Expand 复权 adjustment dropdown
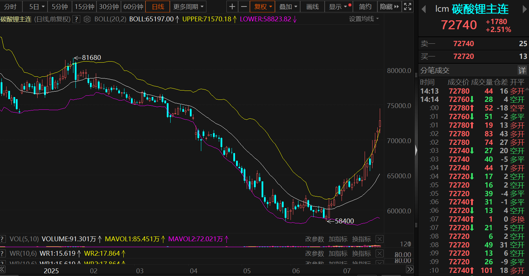This screenshot has width=529, height=276. (x=263, y=7)
